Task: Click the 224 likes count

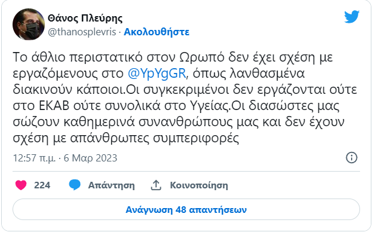Action: click(x=42, y=185)
